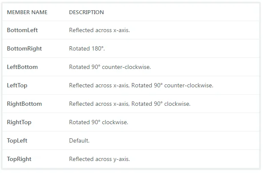Click the LeftTop member name
Screen dimensions: 263x173
tap(17, 86)
